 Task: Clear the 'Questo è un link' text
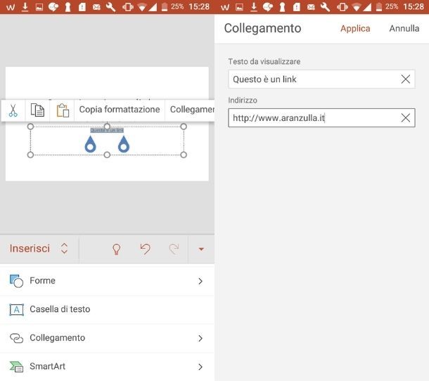point(406,79)
